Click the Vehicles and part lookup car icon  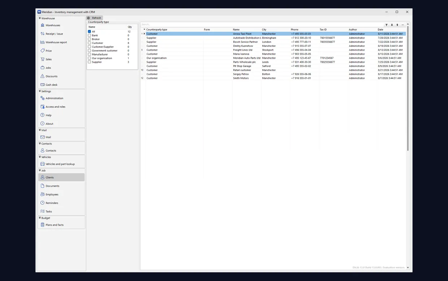(x=43, y=164)
